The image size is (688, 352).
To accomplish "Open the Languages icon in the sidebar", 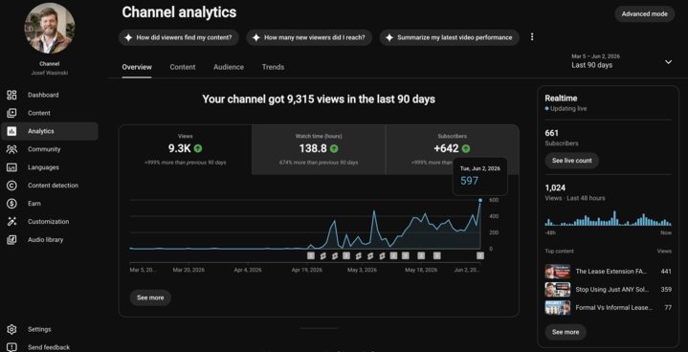I will (11, 167).
